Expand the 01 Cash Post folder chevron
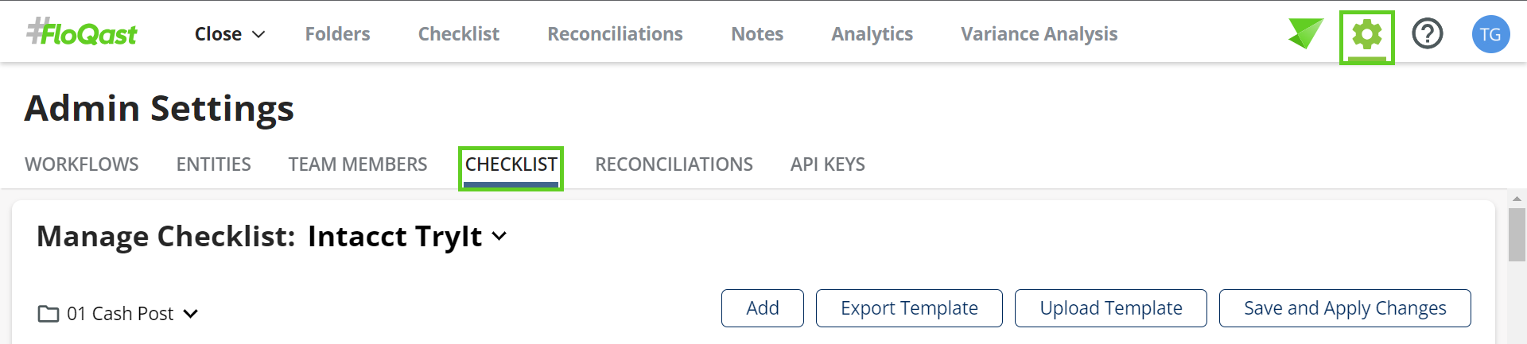This screenshot has height=344, width=1527. pyautogui.click(x=191, y=314)
